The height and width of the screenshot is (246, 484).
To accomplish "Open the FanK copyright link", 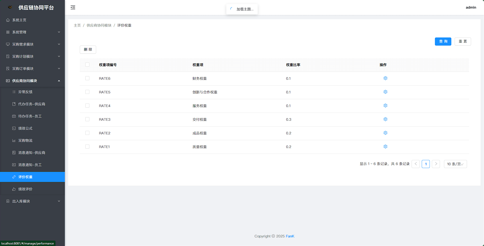I will pos(290,236).
